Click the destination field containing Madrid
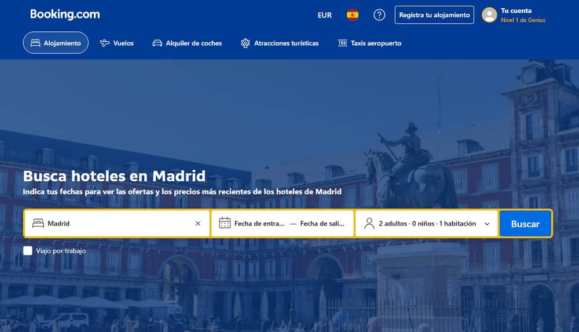This screenshot has height=332, width=579. pos(117,223)
